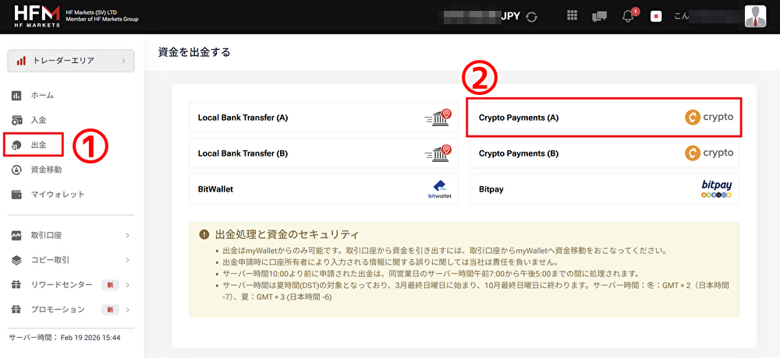This screenshot has width=780, height=358.
Task: Select Bitpay withdrawal option
Action: coord(604,189)
